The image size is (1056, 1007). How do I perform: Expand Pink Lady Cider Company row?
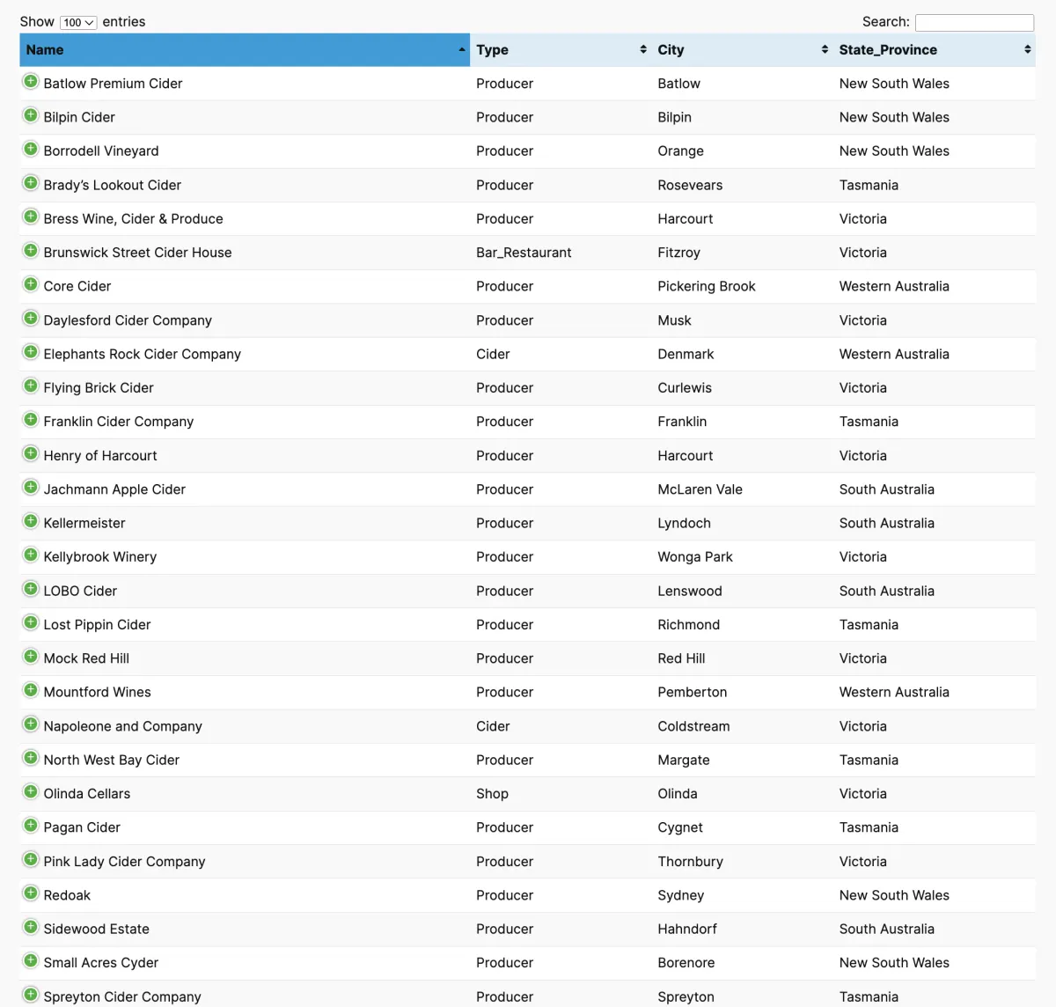click(31, 859)
